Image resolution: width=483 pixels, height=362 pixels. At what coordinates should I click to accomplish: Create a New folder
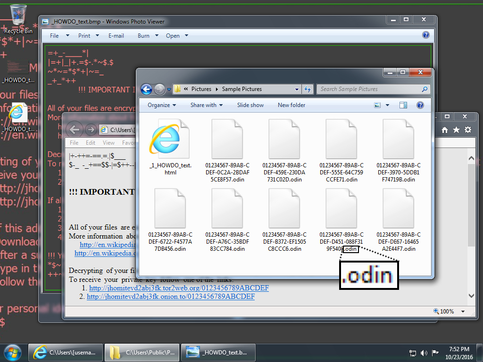(291, 105)
